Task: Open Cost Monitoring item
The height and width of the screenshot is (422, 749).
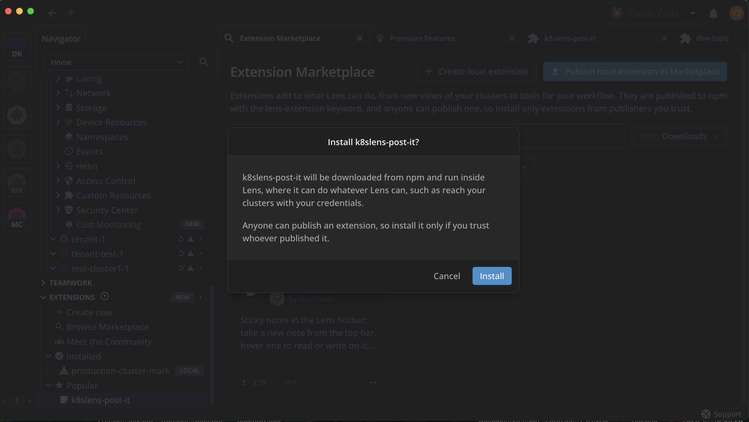Action: click(x=108, y=224)
